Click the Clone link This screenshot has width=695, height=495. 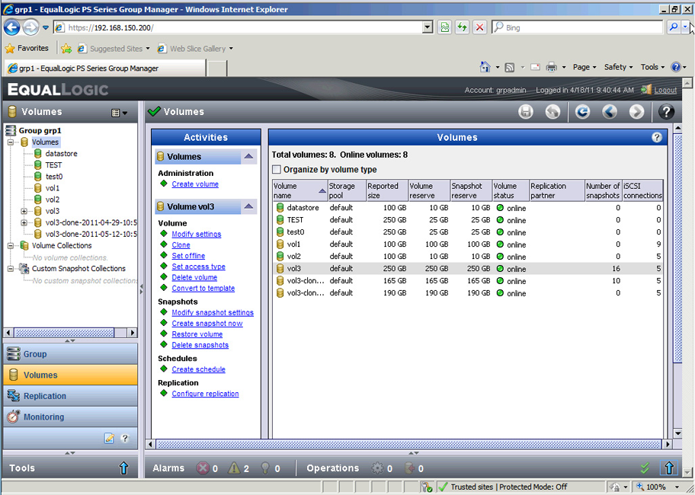[x=181, y=245]
